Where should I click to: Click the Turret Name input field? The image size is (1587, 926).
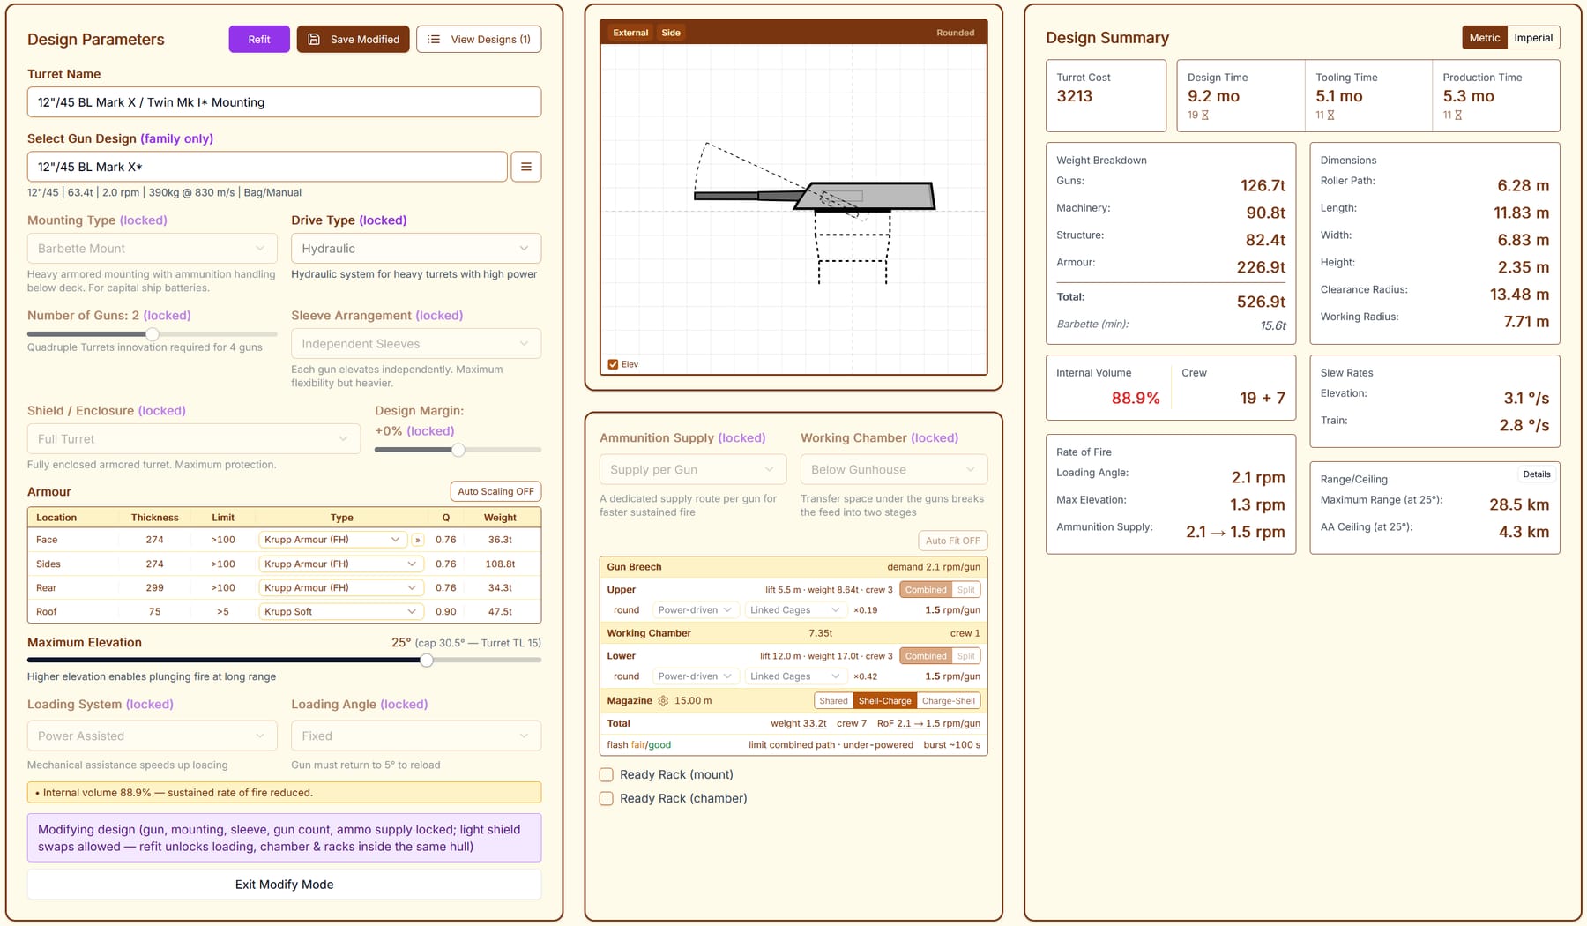[x=284, y=102]
